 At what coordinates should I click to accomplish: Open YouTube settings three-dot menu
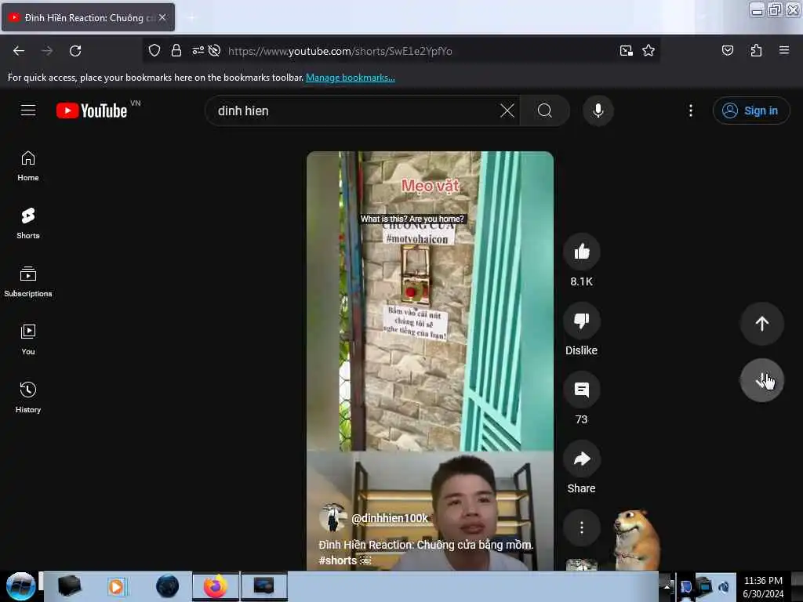691,111
